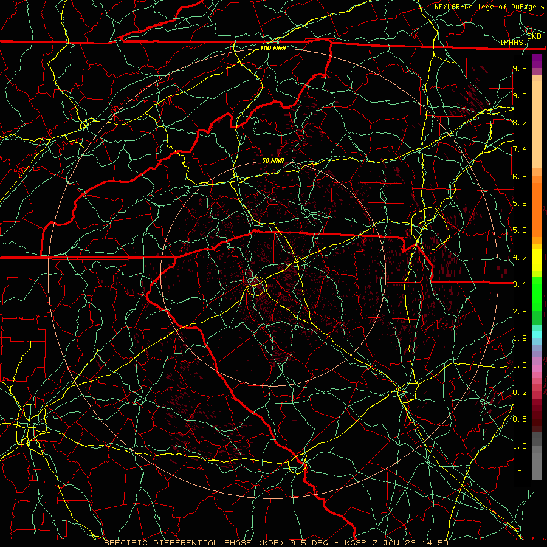
Task: Pick the pale peach band of the color bar
Action: tap(537, 126)
